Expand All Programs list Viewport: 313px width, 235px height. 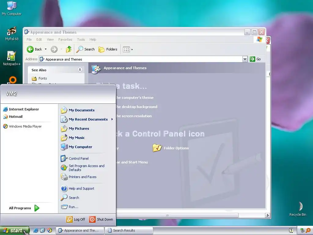pyautogui.click(x=24, y=208)
